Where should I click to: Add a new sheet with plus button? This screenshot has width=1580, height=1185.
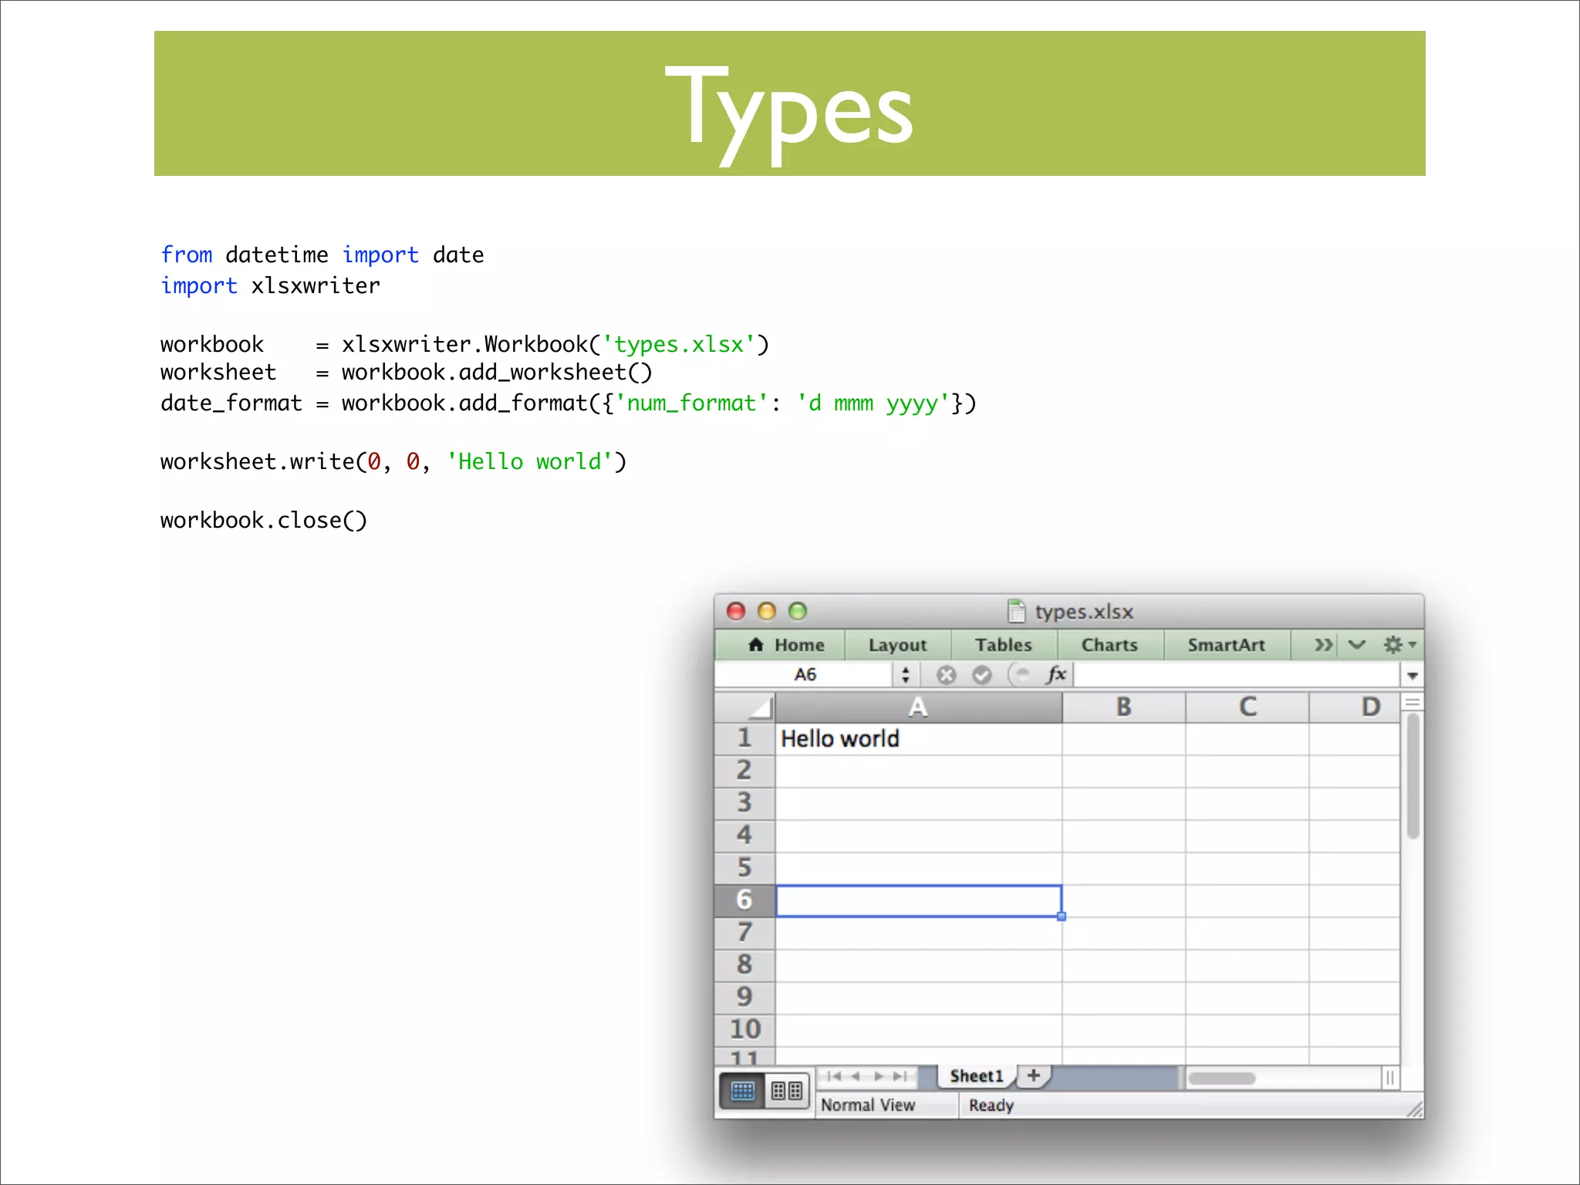point(1034,1075)
